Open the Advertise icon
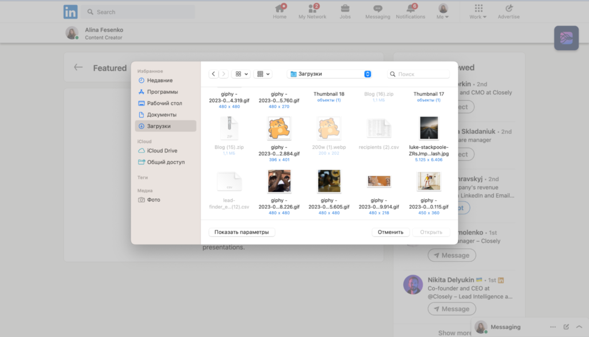Image resolution: width=589 pixels, height=337 pixels. (x=508, y=9)
